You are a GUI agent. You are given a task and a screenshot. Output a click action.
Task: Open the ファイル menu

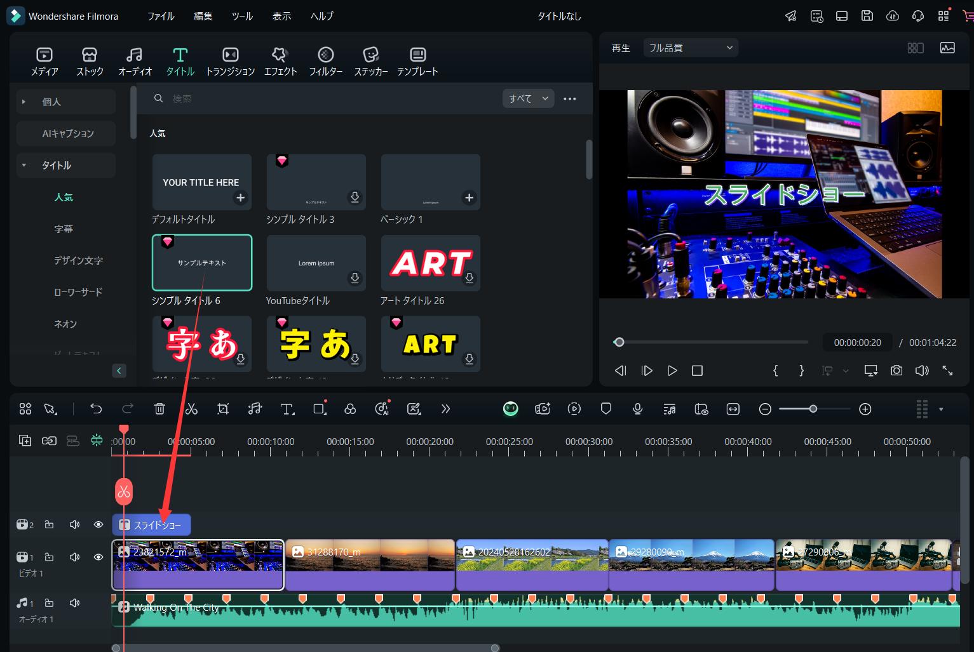pyautogui.click(x=161, y=16)
